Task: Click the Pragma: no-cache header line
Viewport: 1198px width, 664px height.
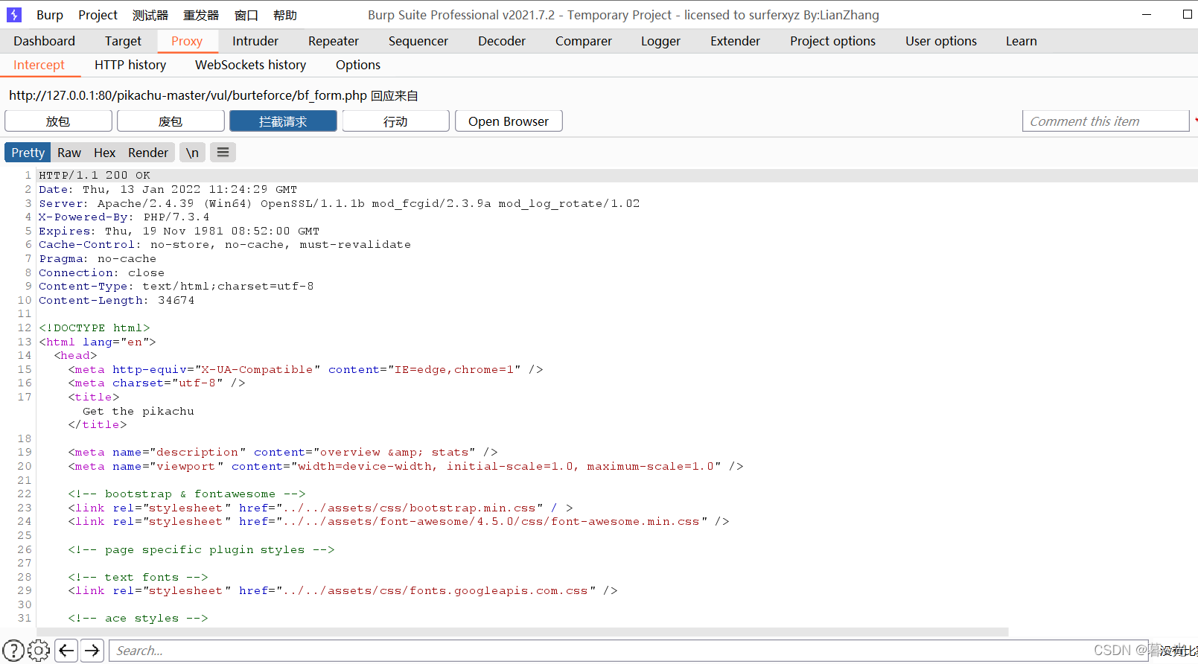Action: point(98,259)
